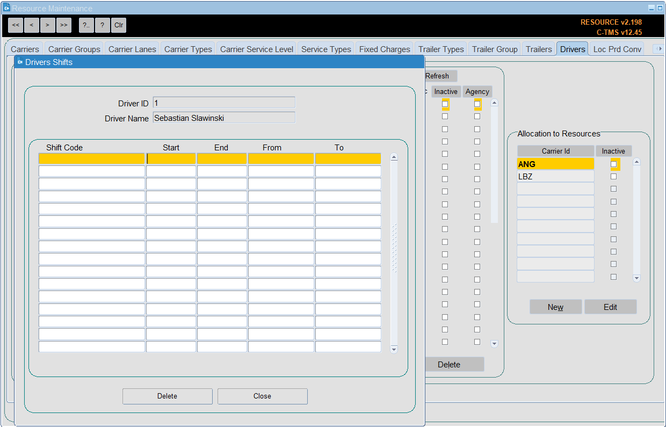Open the Trailer Types tab
666x427 pixels.
pyautogui.click(x=441, y=49)
